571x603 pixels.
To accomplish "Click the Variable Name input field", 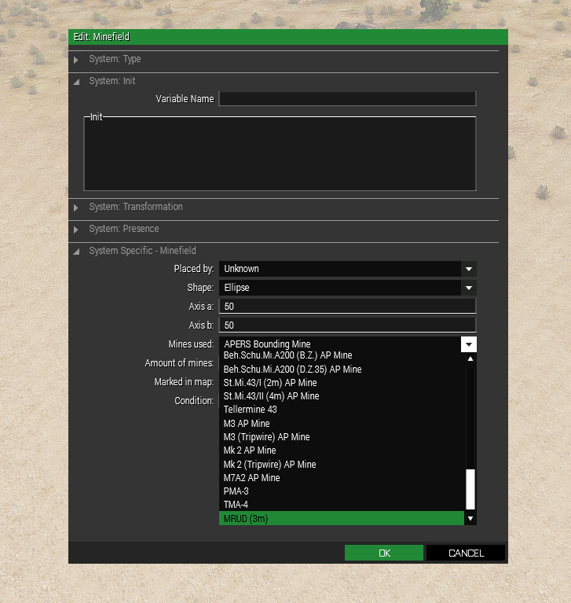I will (x=347, y=99).
